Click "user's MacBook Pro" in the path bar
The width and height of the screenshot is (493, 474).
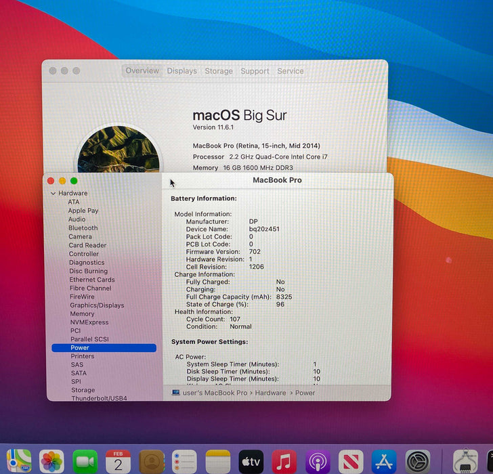(215, 393)
